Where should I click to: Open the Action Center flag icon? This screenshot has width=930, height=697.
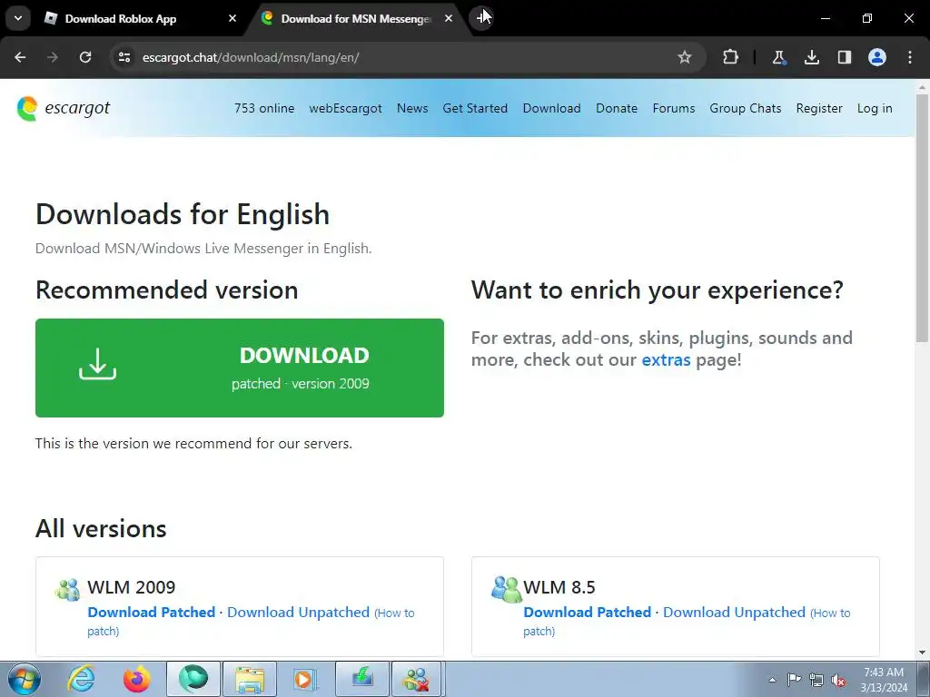coord(794,680)
